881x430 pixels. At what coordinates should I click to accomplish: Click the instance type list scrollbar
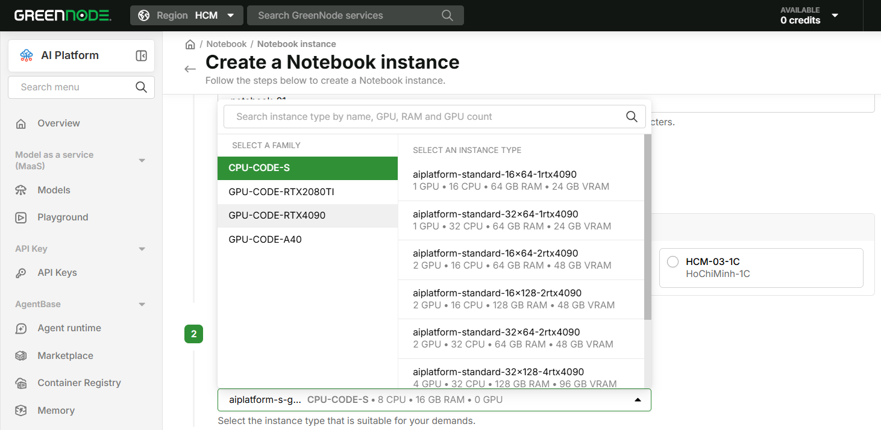point(648,226)
